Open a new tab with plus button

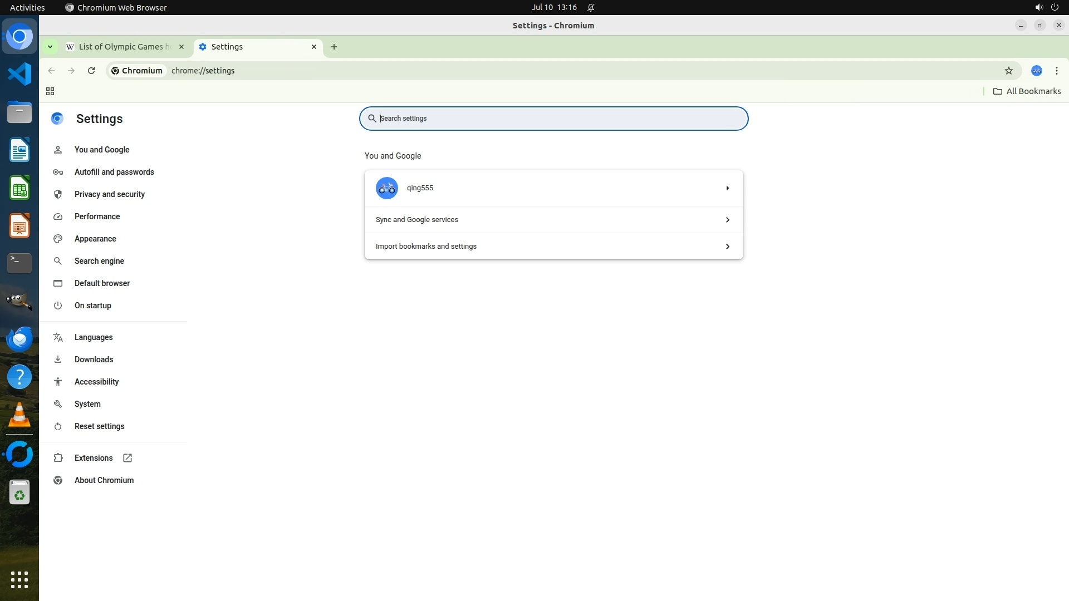pyautogui.click(x=334, y=47)
